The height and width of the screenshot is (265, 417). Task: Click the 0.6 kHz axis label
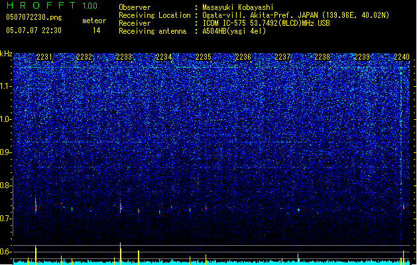point(5,252)
